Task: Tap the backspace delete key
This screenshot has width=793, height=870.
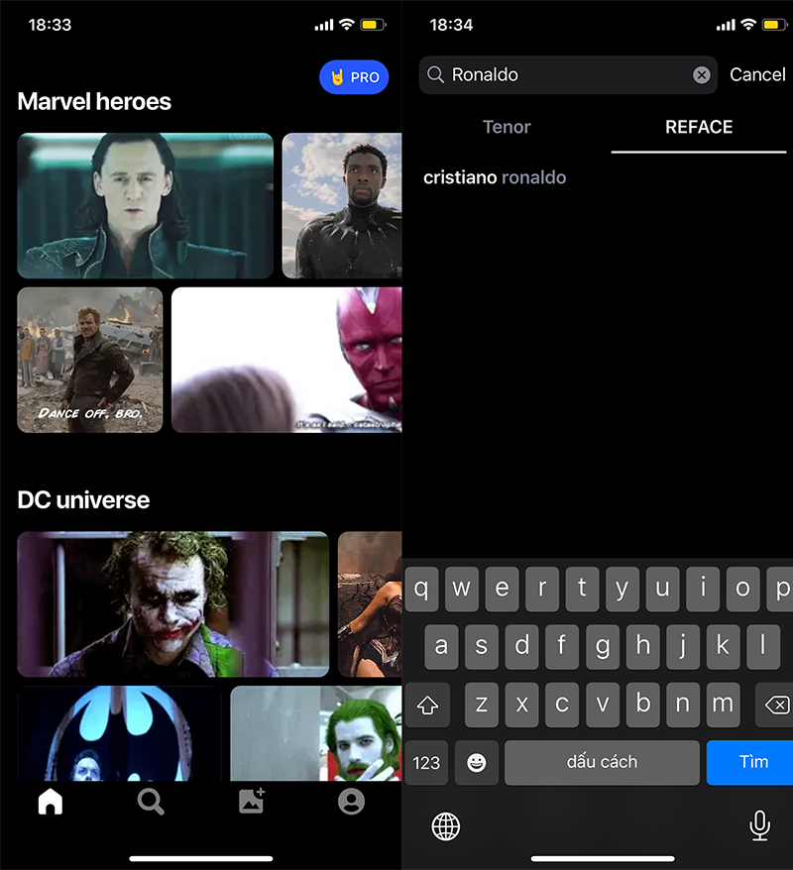Action: coord(775,705)
